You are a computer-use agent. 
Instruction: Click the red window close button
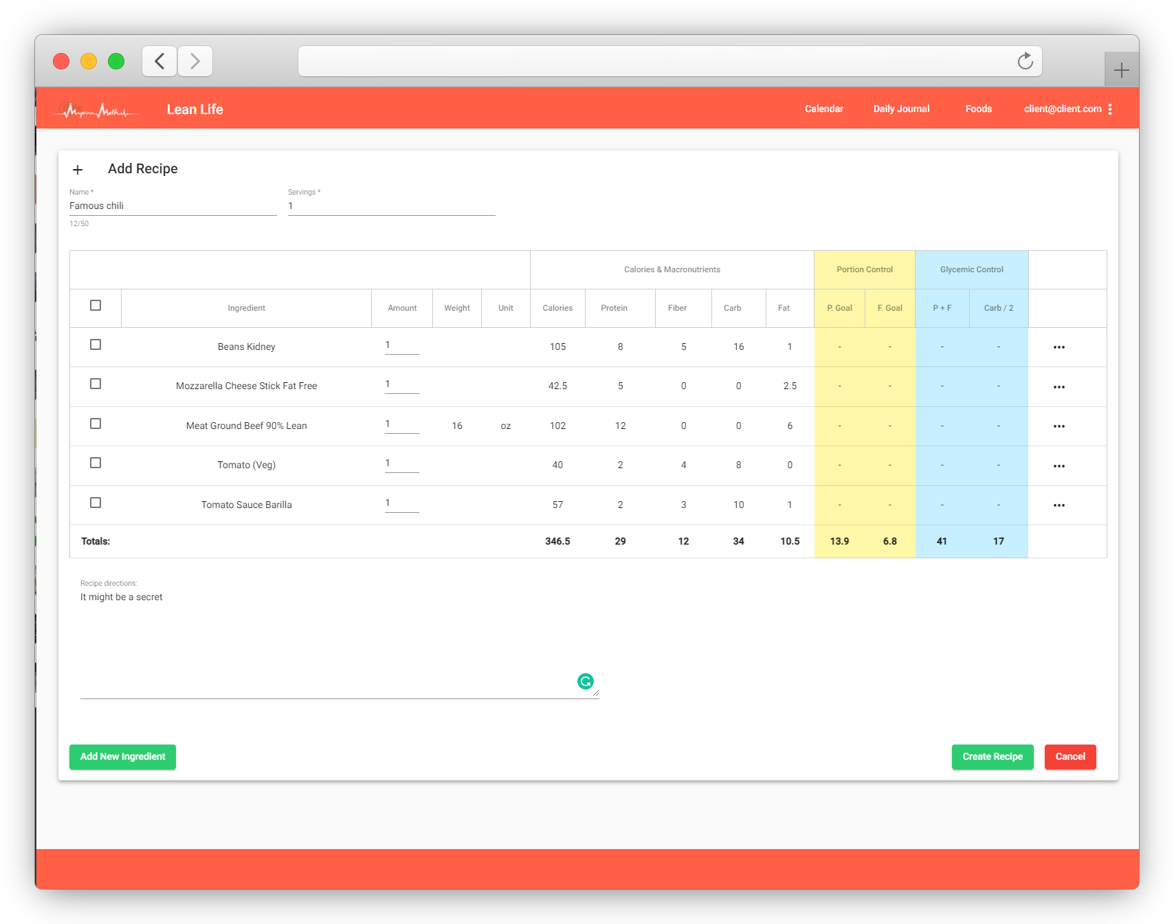coord(61,61)
